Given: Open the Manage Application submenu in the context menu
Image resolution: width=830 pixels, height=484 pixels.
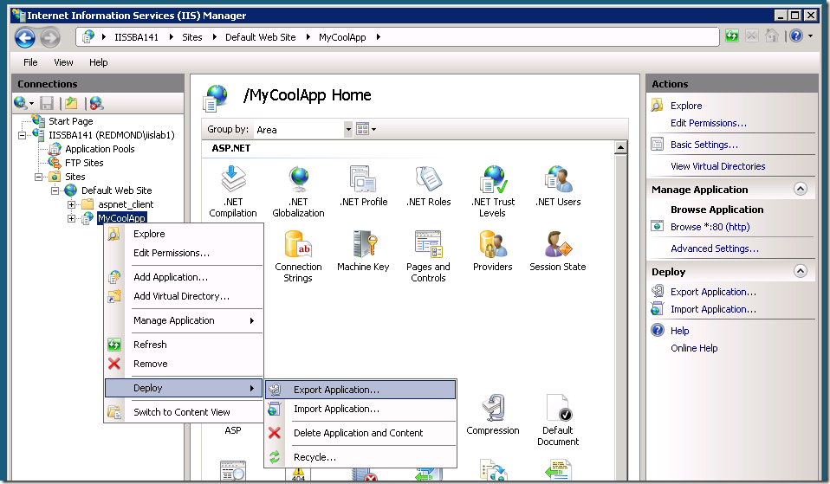Looking at the screenshot, I should click(184, 320).
